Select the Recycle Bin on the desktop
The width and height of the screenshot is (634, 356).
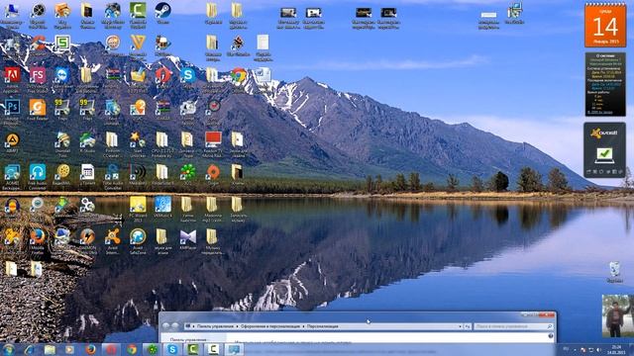click(614, 272)
